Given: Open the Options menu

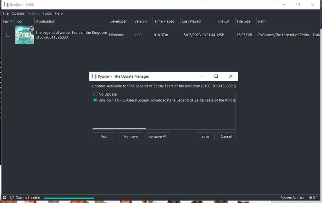Looking at the screenshot, I should click(x=18, y=13).
